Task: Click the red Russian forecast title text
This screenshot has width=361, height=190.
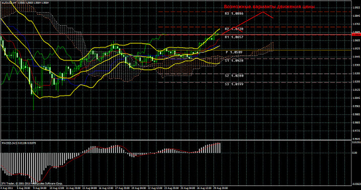Action: [x=269, y=7]
